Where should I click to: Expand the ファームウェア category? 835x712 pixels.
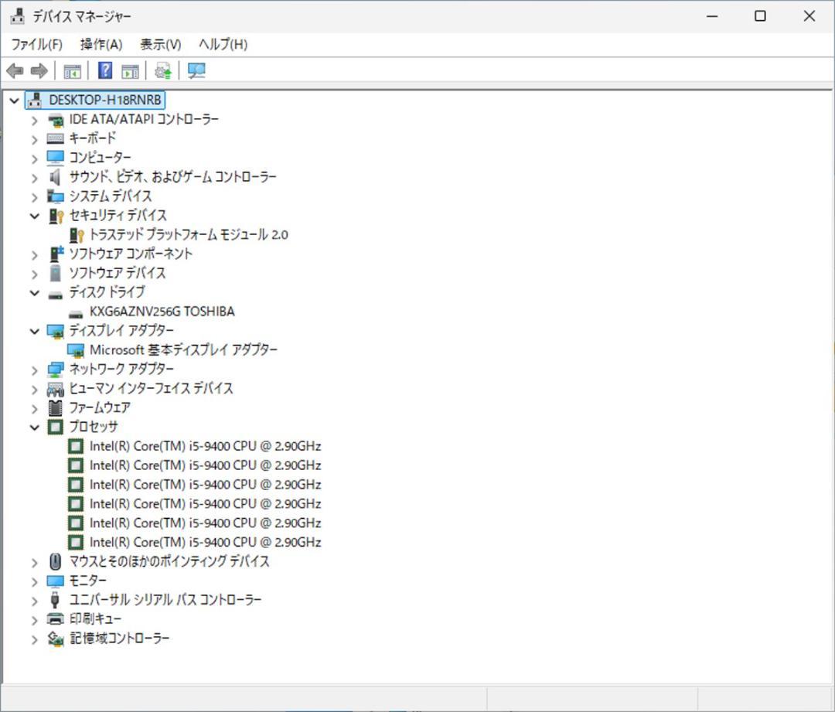(35, 408)
